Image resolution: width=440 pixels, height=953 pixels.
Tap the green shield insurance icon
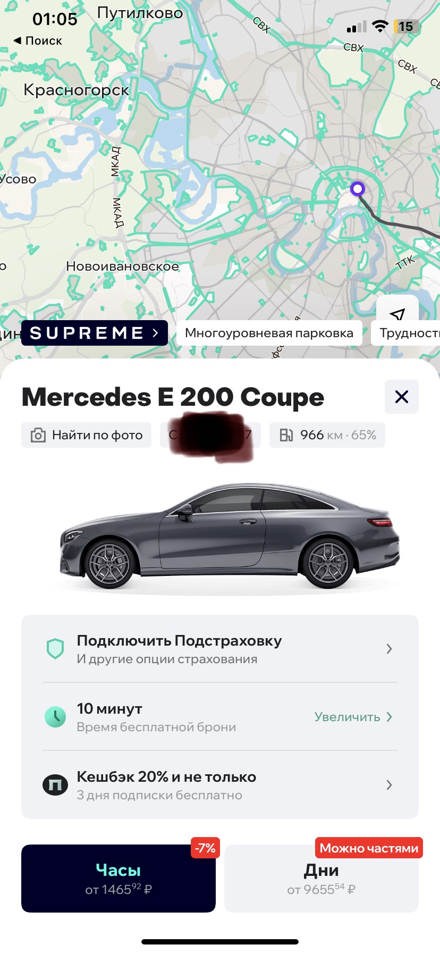[x=55, y=649]
